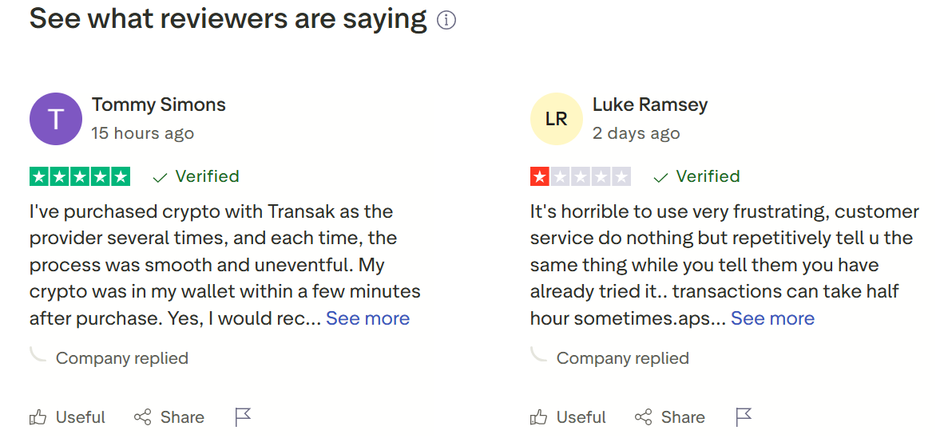The width and height of the screenshot is (944, 442).
Task: Flag Luke Ramsey's review
Action: click(744, 416)
